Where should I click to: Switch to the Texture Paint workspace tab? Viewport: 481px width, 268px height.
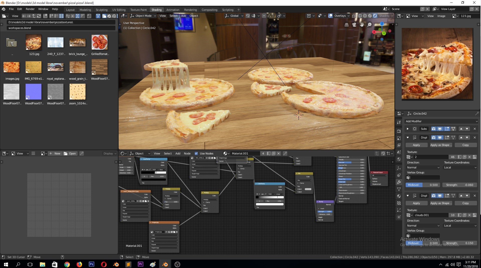[x=139, y=9]
